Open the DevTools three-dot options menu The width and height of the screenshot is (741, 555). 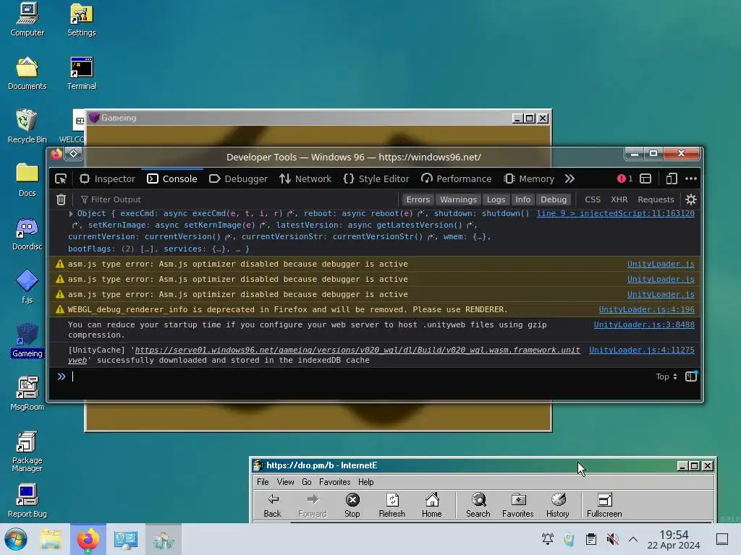point(690,178)
